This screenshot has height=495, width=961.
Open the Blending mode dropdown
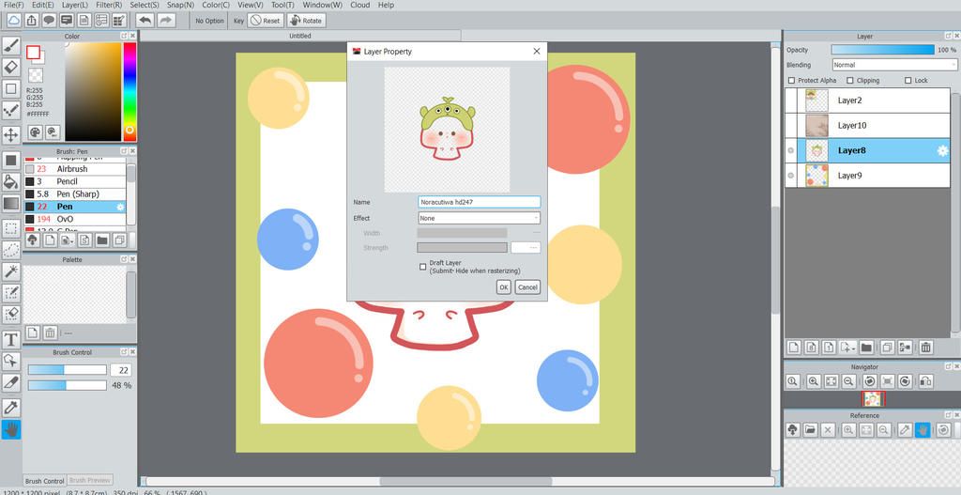click(x=894, y=65)
